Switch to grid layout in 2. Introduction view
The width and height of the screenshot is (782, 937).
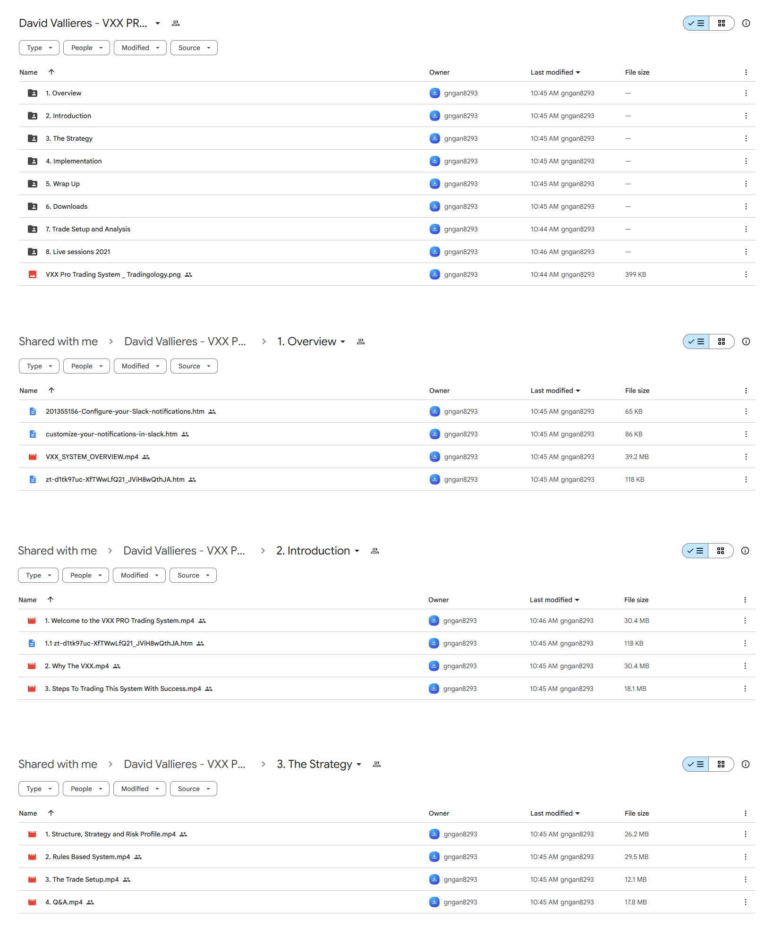click(721, 551)
